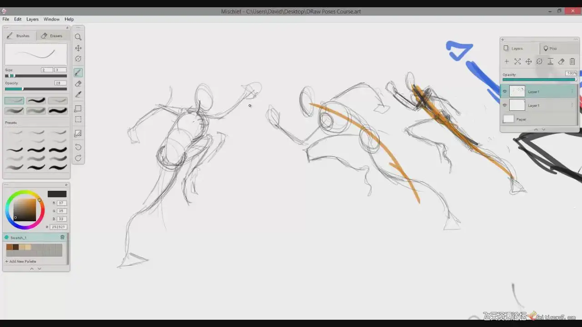This screenshot has height=327, width=582.
Task: Click the Import image tool icon
Action: click(x=78, y=134)
